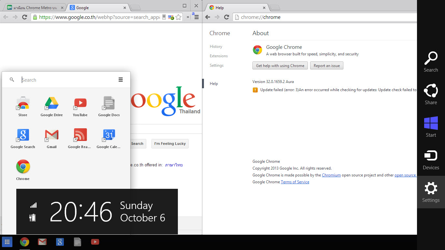Click Google Search icon on the shelf
The height and width of the screenshot is (250, 445).
click(60, 242)
